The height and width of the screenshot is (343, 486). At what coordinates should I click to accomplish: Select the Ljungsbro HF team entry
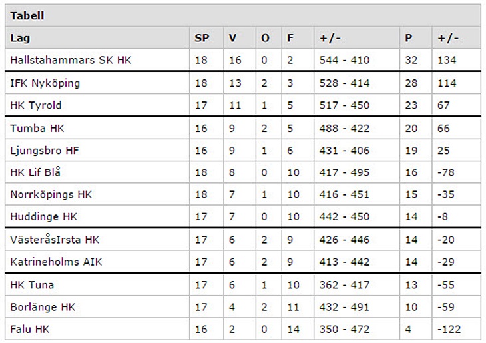pos(43,151)
